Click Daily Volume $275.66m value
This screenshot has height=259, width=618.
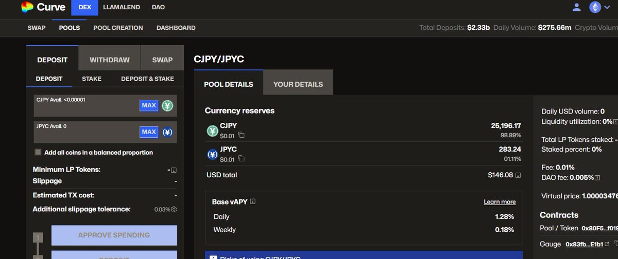click(x=555, y=28)
